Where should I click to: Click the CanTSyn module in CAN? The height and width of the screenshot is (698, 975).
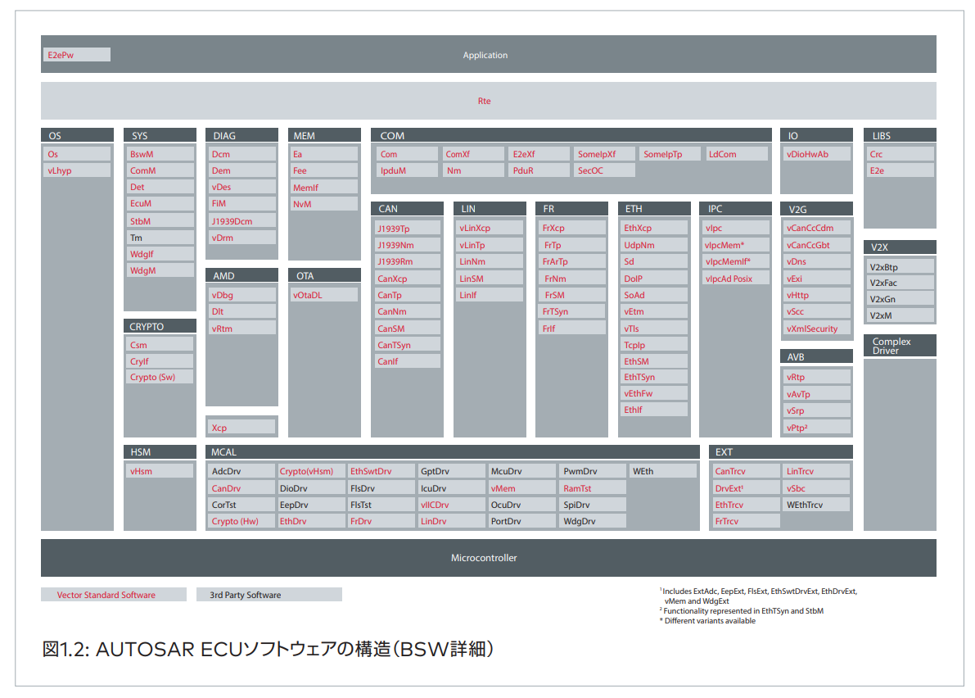(408, 345)
